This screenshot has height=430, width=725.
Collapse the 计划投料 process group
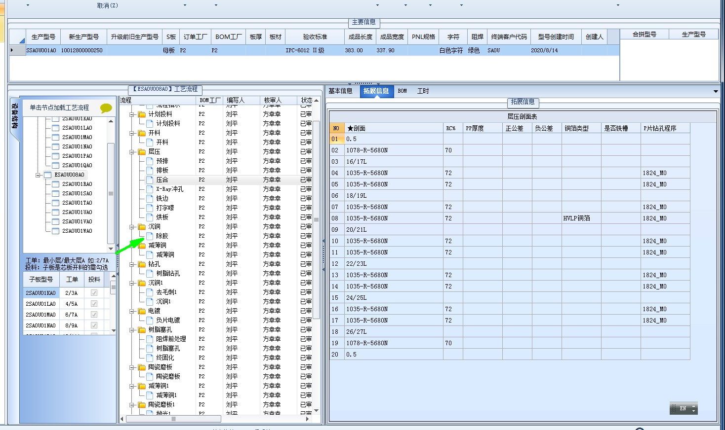[x=132, y=114]
